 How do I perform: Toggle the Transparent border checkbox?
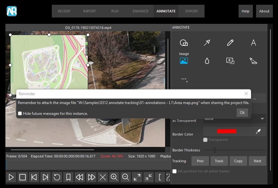[205, 140]
